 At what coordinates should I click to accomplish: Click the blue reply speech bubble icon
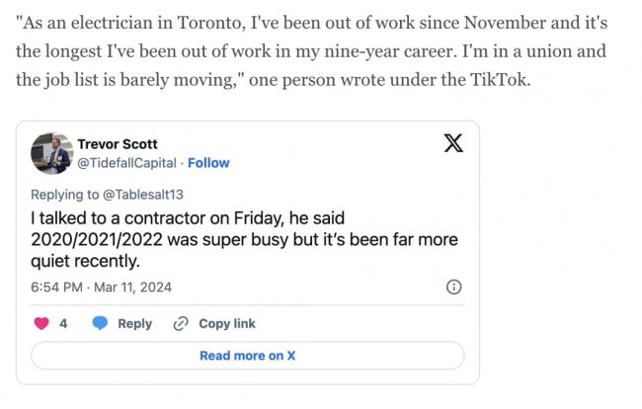100,323
